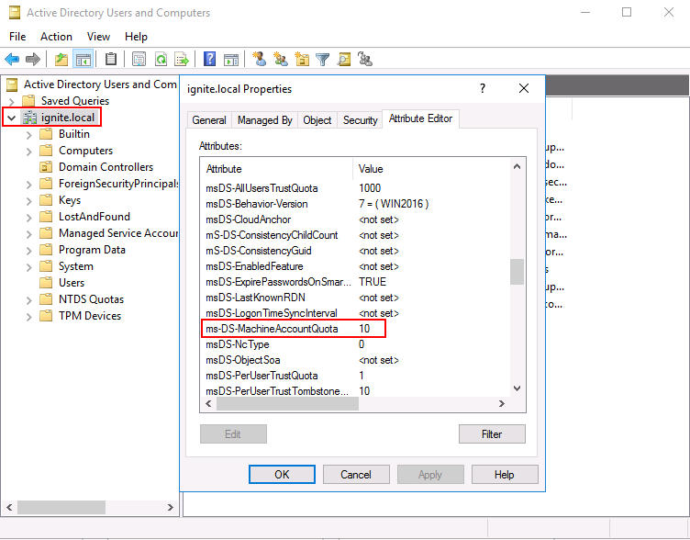Click the attribute list vertical scrollbar thumb
This screenshot has width=690, height=540.
(517, 272)
